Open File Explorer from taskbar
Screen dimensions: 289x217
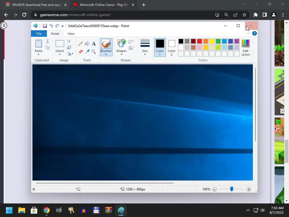(21, 210)
